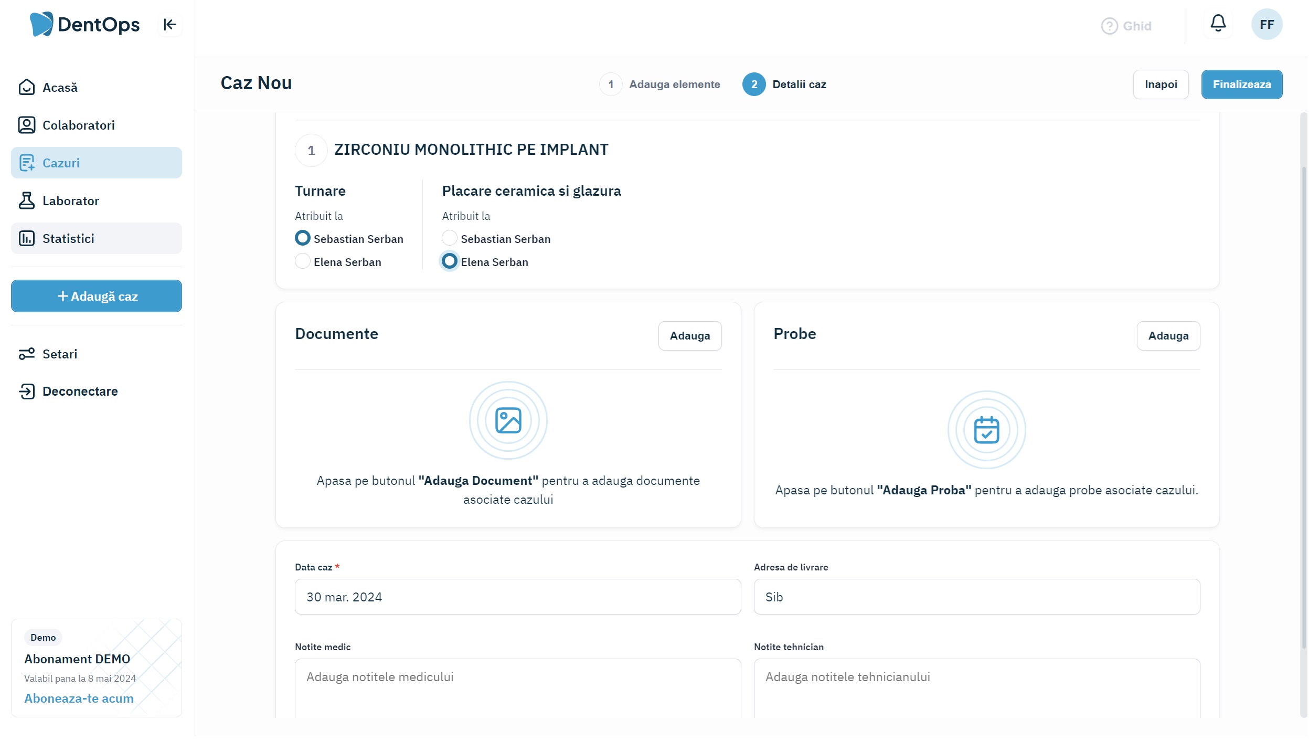The image size is (1309, 741).
Task: Click the image placeholder icon in Documente
Action: click(508, 421)
